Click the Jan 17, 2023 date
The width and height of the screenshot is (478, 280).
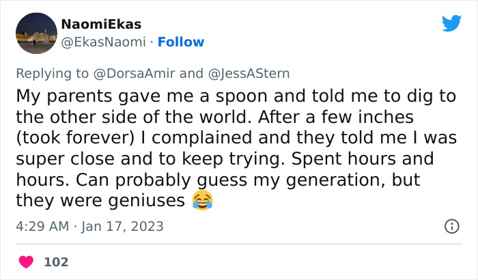click(123, 226)
